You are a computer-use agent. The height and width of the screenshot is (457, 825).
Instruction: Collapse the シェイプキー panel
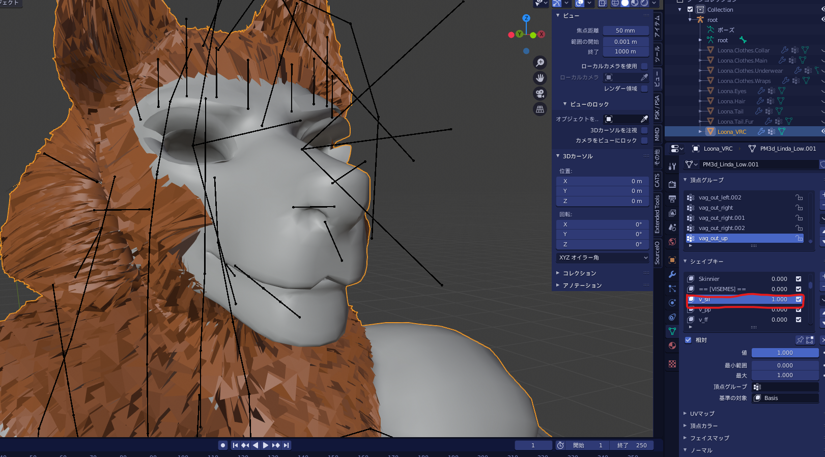(685, 262)
